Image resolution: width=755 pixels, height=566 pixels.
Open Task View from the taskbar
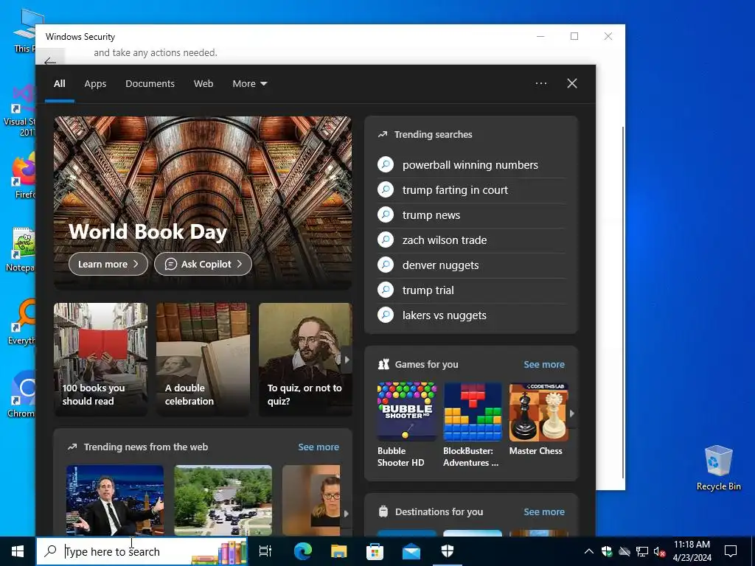coord(265,551)
